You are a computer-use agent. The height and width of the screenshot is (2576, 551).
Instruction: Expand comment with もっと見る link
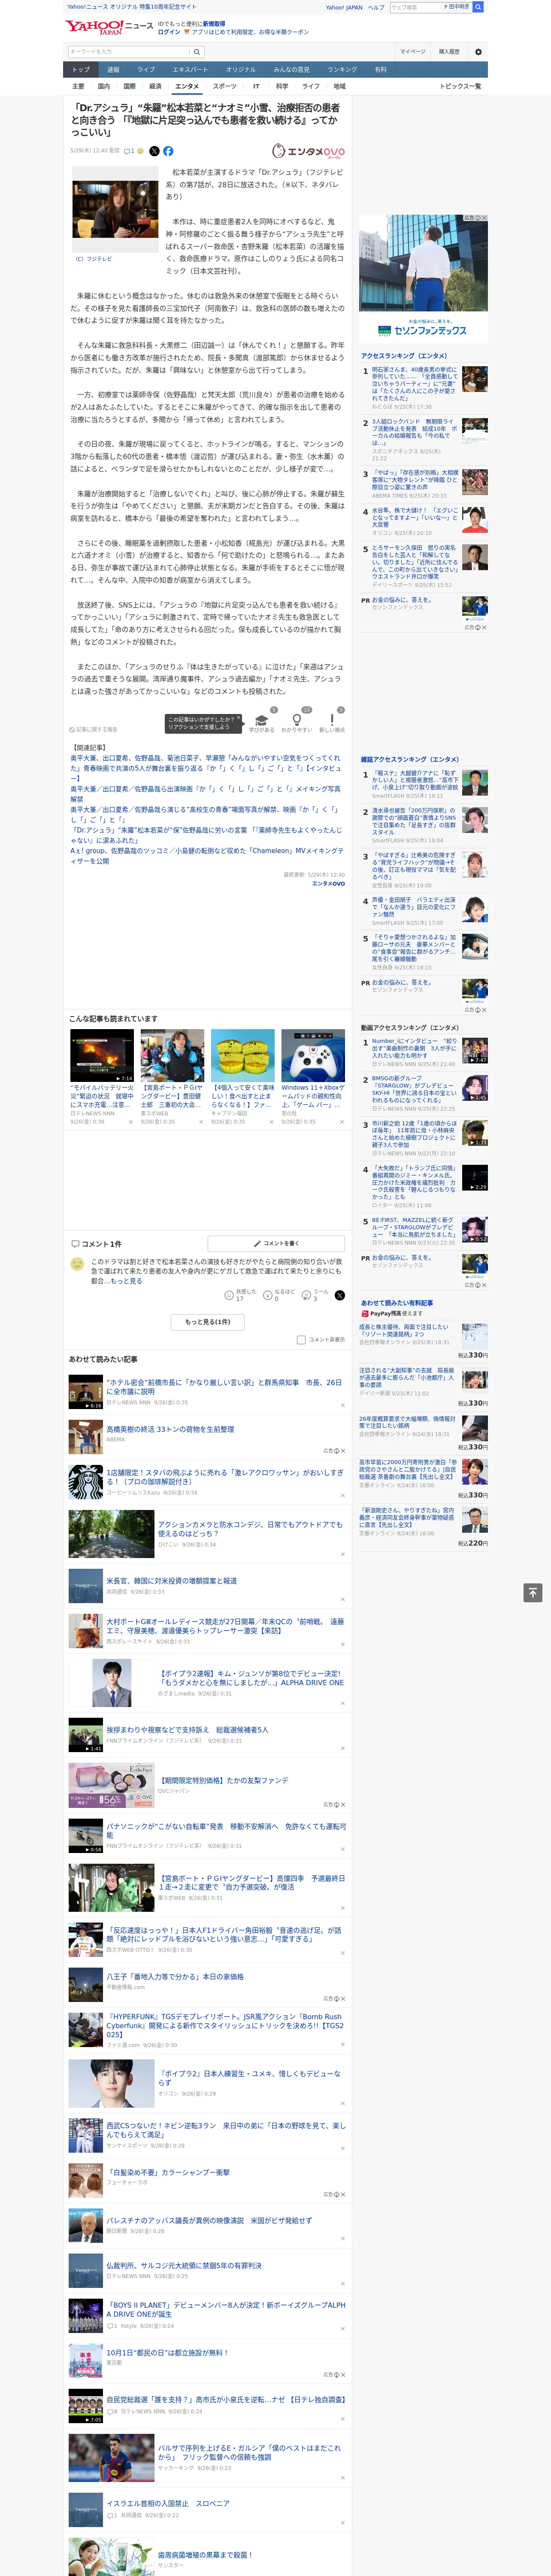click(x=126, y=1281)
